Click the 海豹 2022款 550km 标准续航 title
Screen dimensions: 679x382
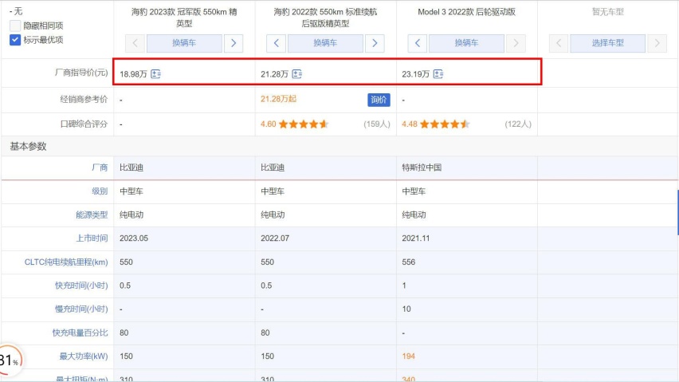click(325, 18)
